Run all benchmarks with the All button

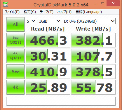[15, 24]
